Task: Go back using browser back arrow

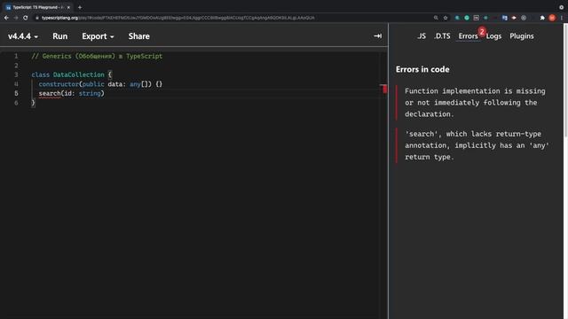Action: [x=6, y=18]
